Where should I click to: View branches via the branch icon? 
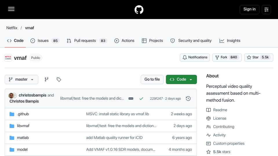pos(46,79)
